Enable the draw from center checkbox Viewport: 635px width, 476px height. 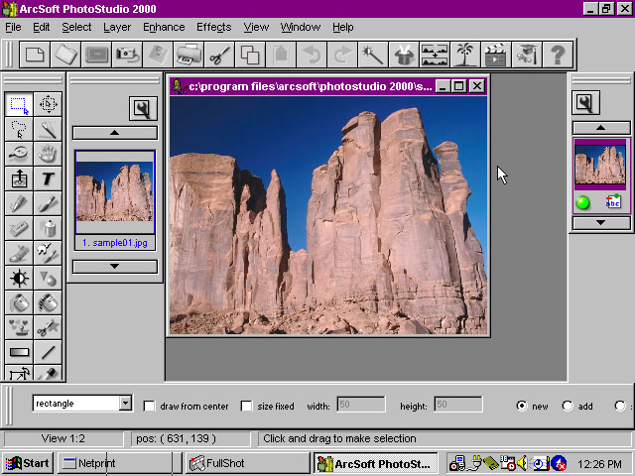[150, 406]
